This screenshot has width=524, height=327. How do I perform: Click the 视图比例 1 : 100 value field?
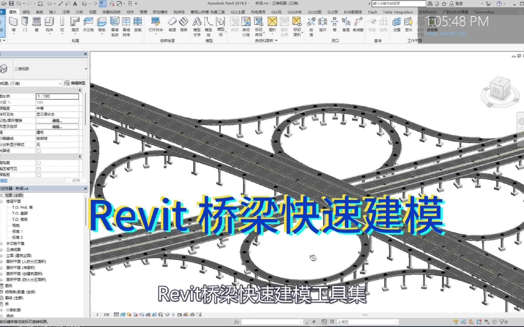click(x=57, y=96)
